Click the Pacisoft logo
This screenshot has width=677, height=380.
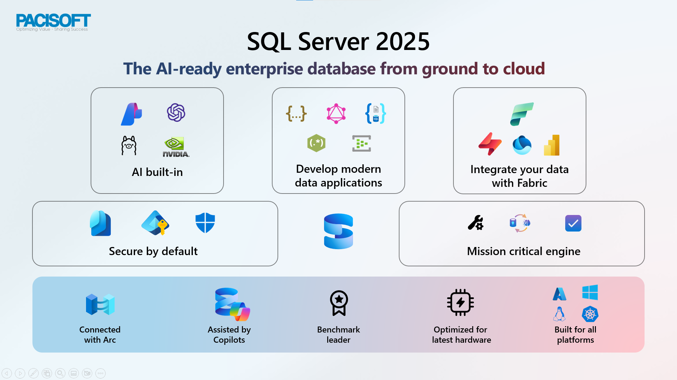tap(53, 22)
